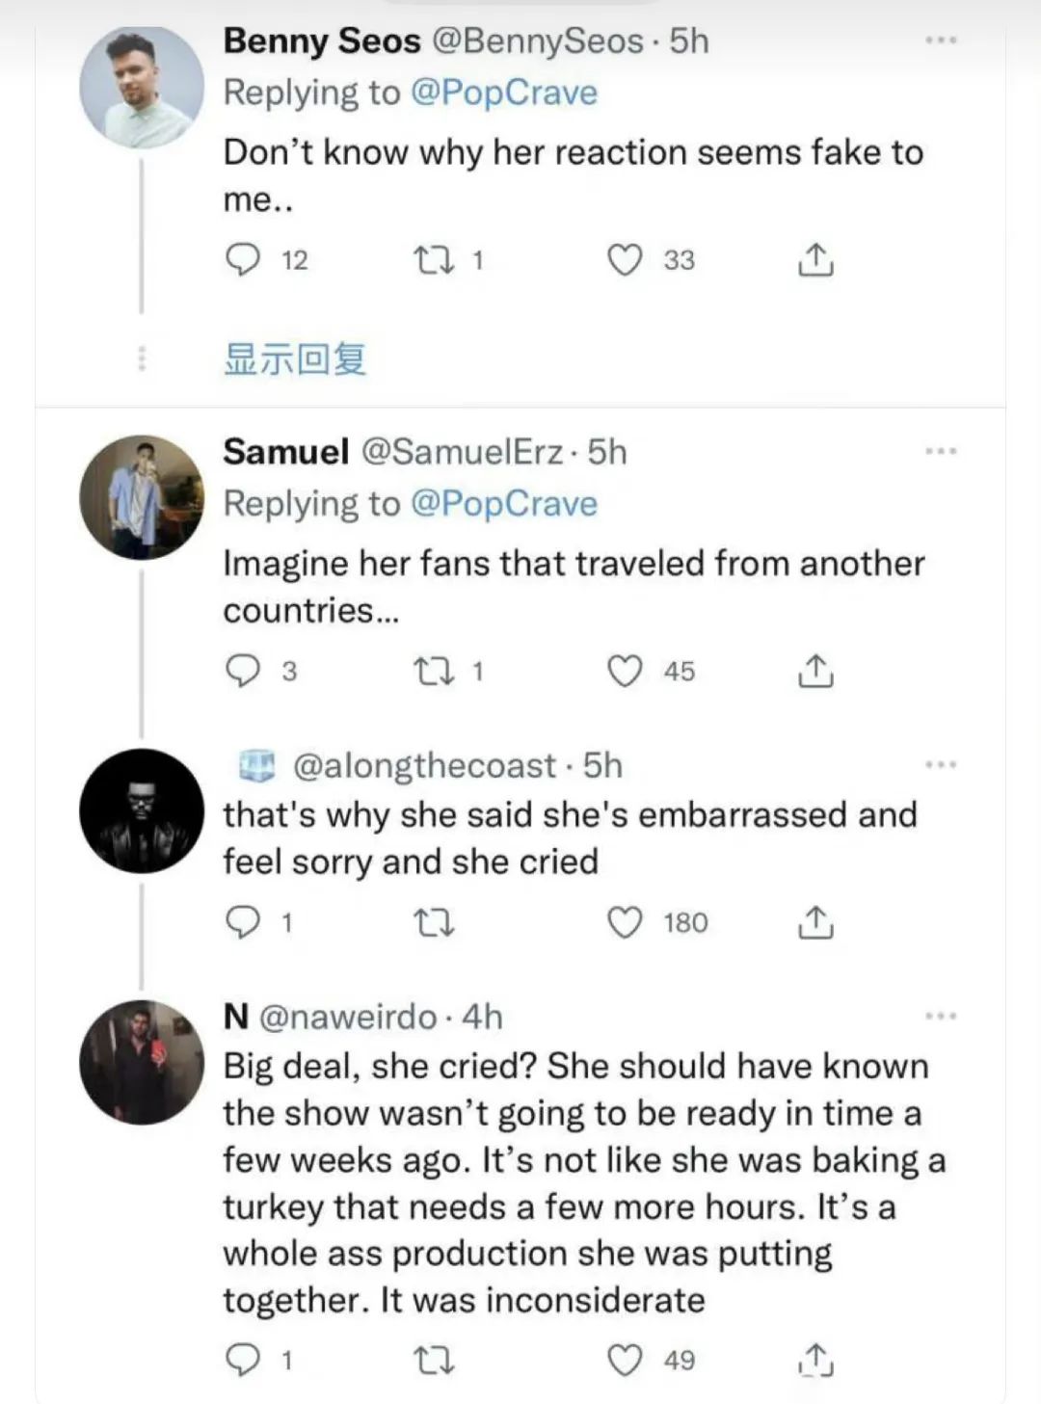Like N @naweirdo's tweet
Image resolution: width=1041 pixels, height=1404 pixels.
coord(625,1360)
